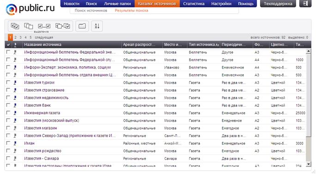This screenshot has width=316, height=174.
Task: Click the flag icon beside Известия банк
Action: (15, 106)
